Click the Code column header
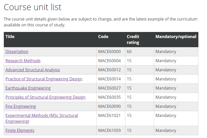207x138 pixels. coord(103,37)
